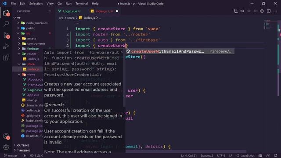Click the unsaved dot on index.js tab
Viewport: 281px width, 158px height.
(117, 11)
